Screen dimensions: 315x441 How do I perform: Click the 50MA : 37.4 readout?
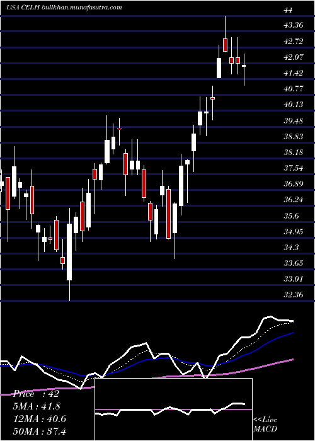click(40, 431)
